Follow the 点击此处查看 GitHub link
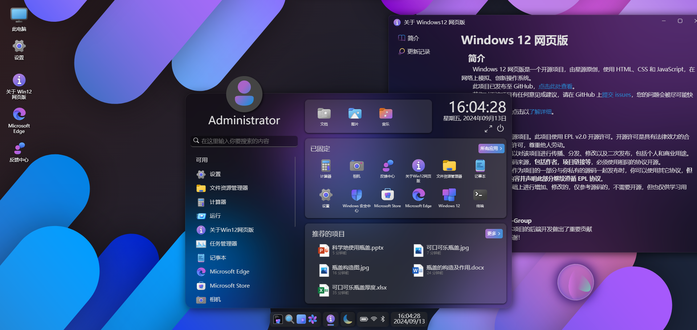This screenshot has height=330, width=697. (x=555, y=87)
